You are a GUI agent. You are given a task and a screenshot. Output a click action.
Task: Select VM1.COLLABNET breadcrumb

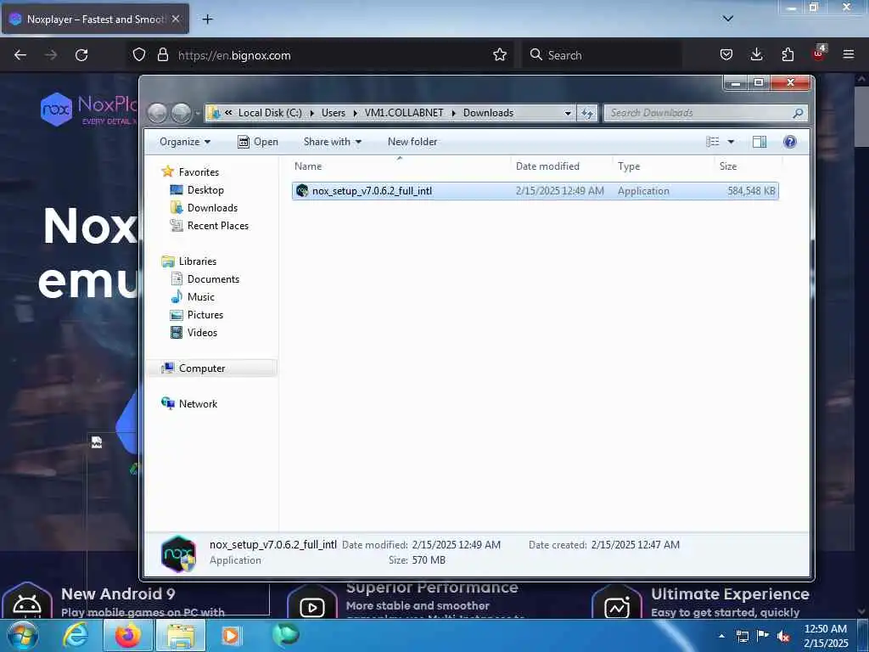(x=404, y=113)
